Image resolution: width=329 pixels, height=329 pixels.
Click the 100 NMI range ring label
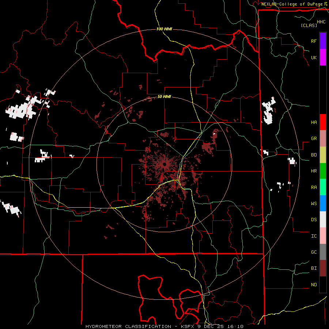[x=164, y=29]
